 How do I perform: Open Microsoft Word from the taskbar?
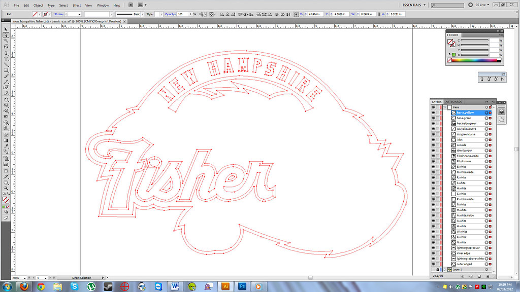[x=175, y=286]
